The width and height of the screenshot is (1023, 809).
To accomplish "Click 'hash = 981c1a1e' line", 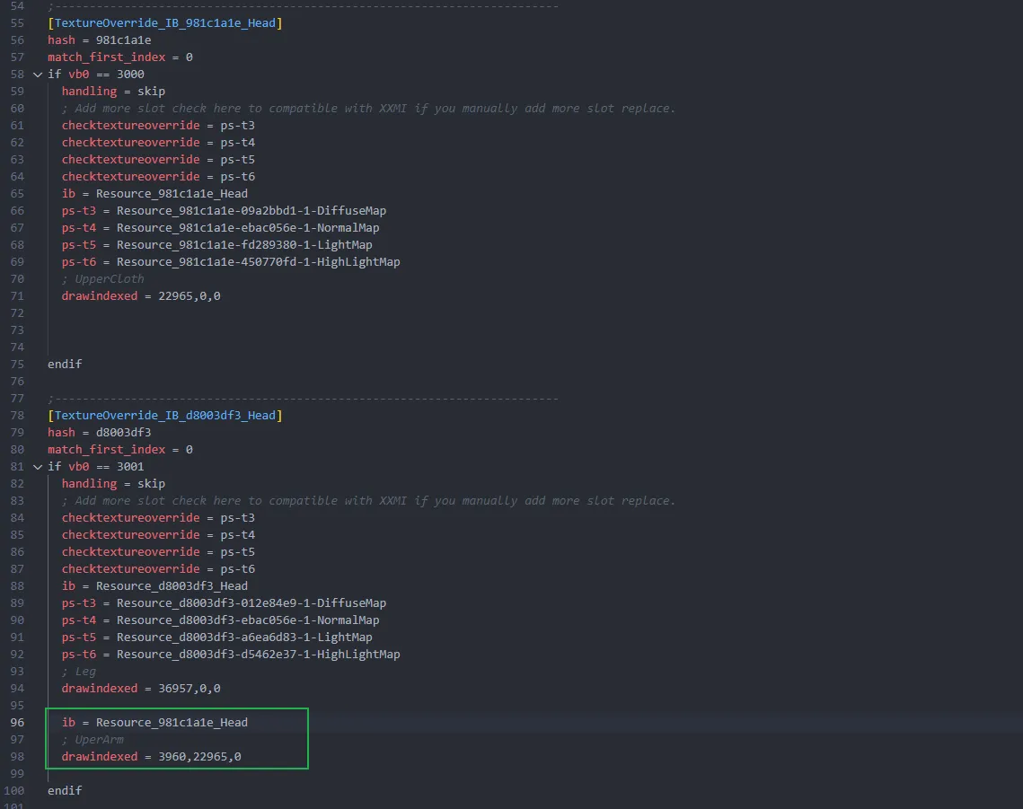I will pyautogui.click(x=99, y=40).
